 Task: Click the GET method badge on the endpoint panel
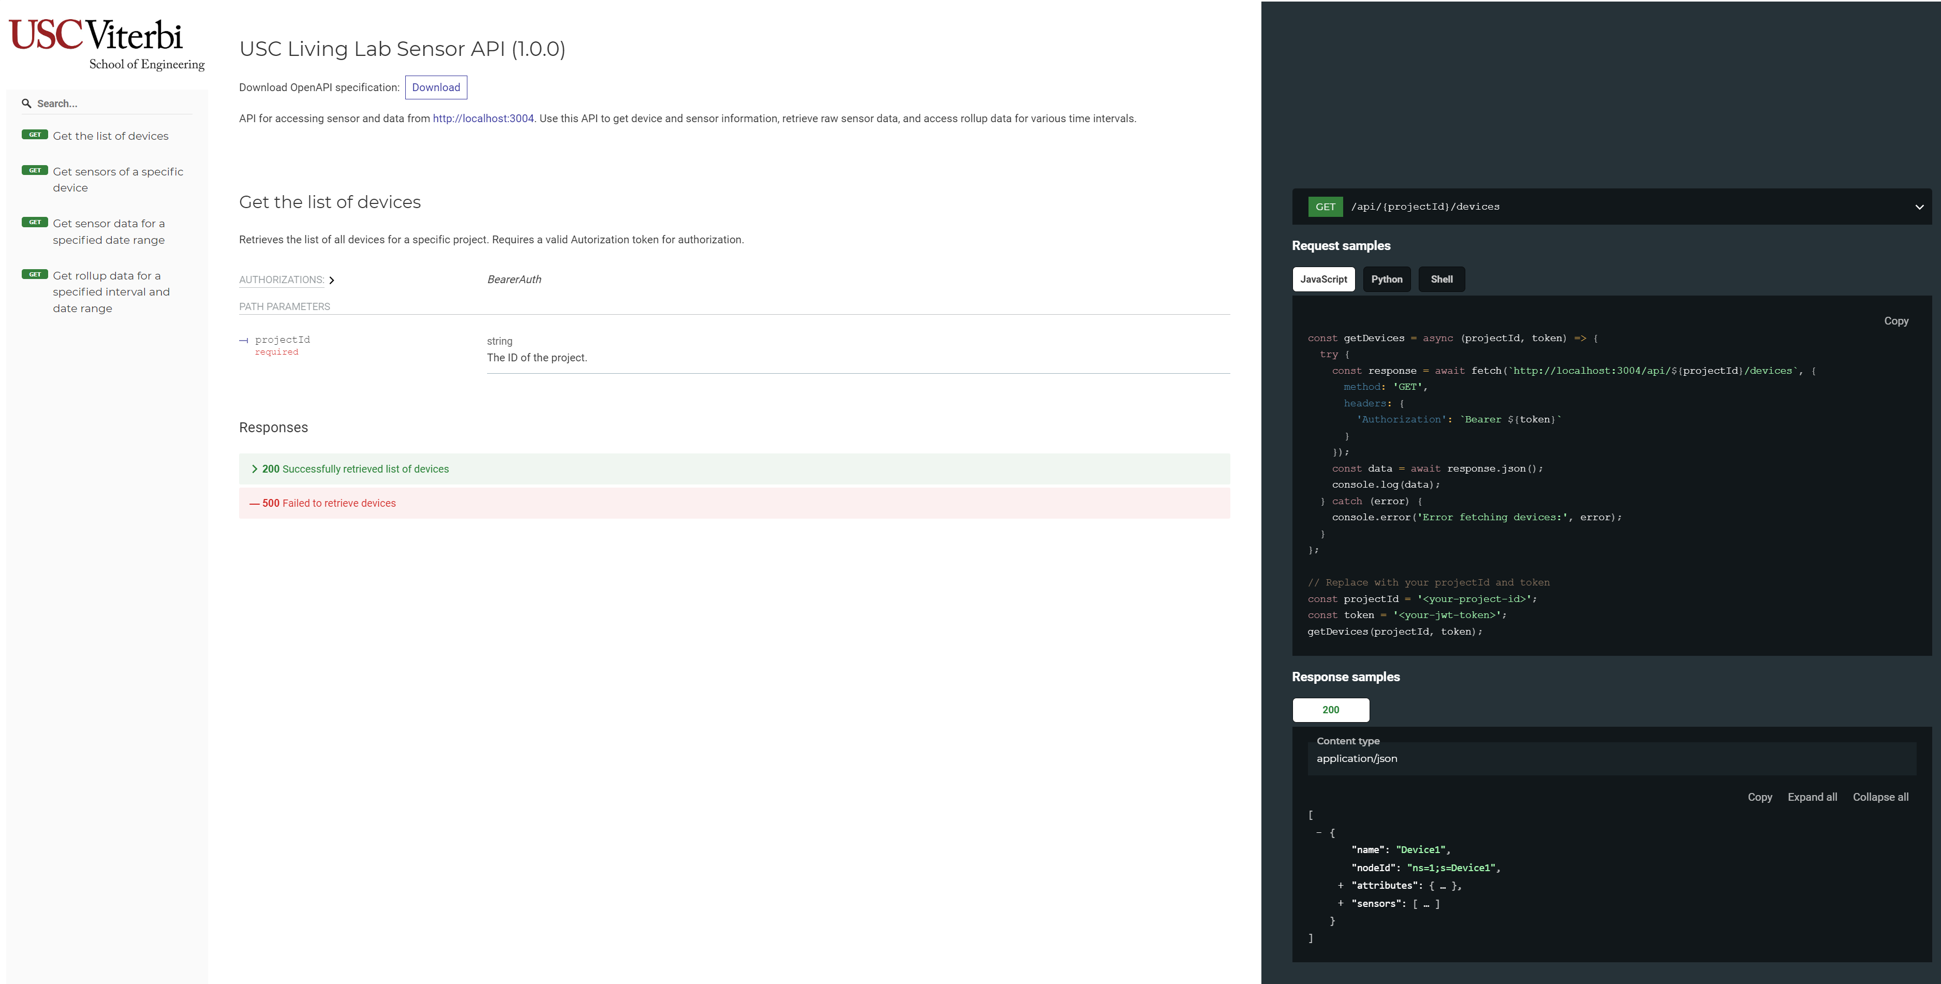point(1326,205)
